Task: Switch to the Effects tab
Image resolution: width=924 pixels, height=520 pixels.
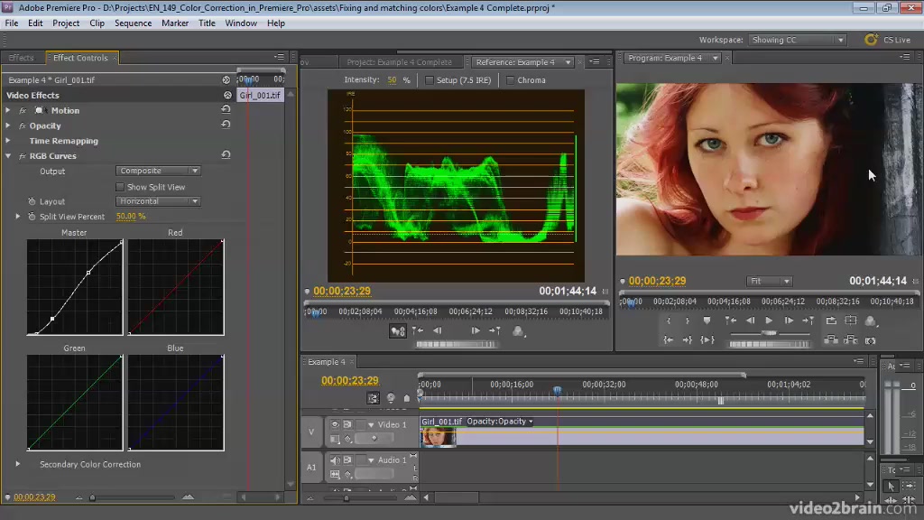Action: coord(21,58)
